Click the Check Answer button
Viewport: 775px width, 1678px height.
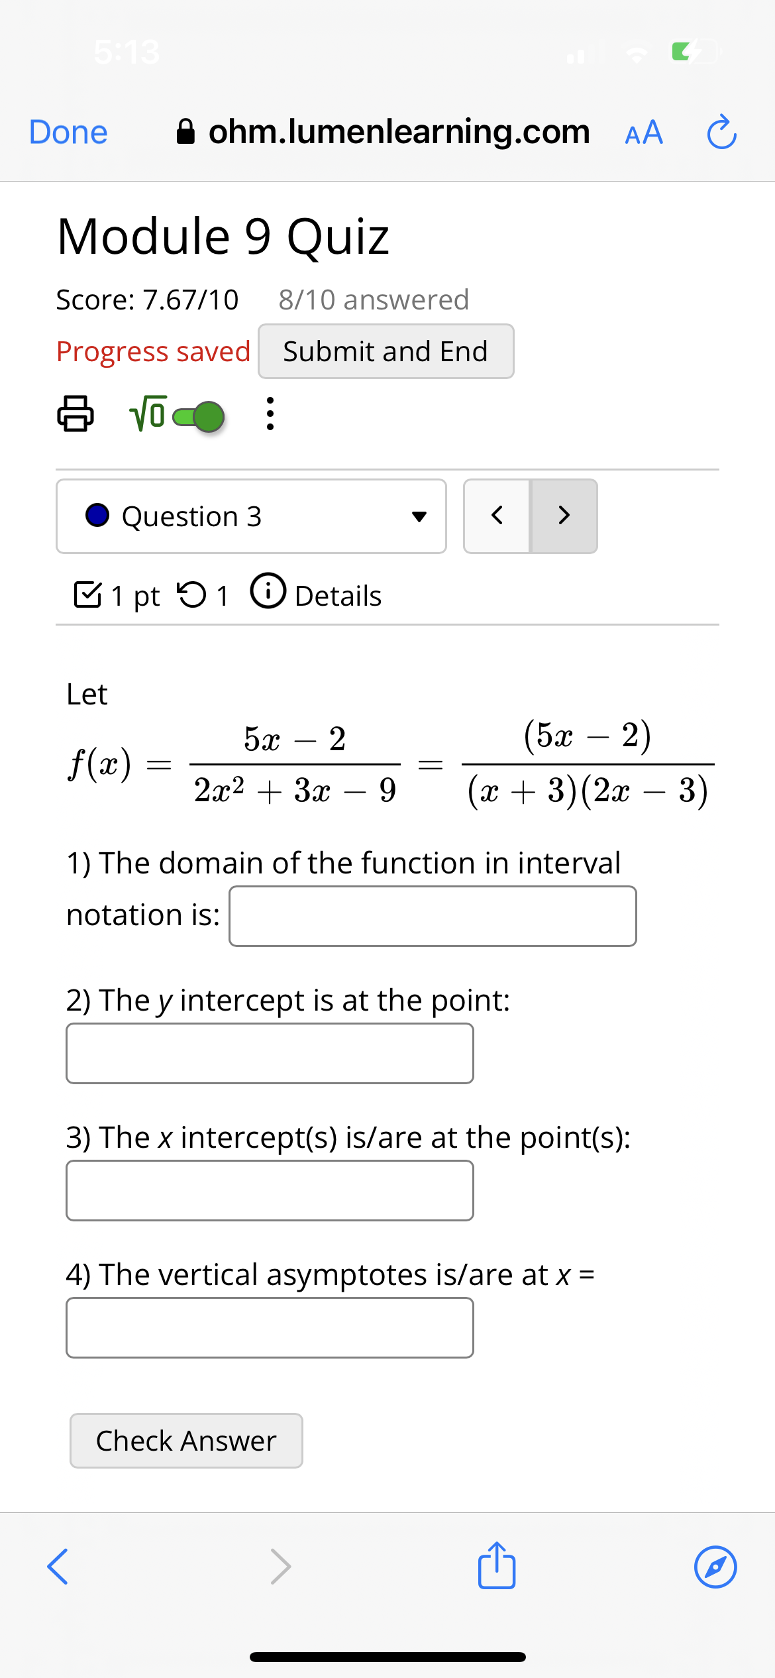(x=185, y=1441)
